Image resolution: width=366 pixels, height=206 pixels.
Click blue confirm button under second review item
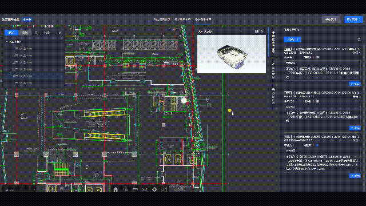[x=355, y=128]
